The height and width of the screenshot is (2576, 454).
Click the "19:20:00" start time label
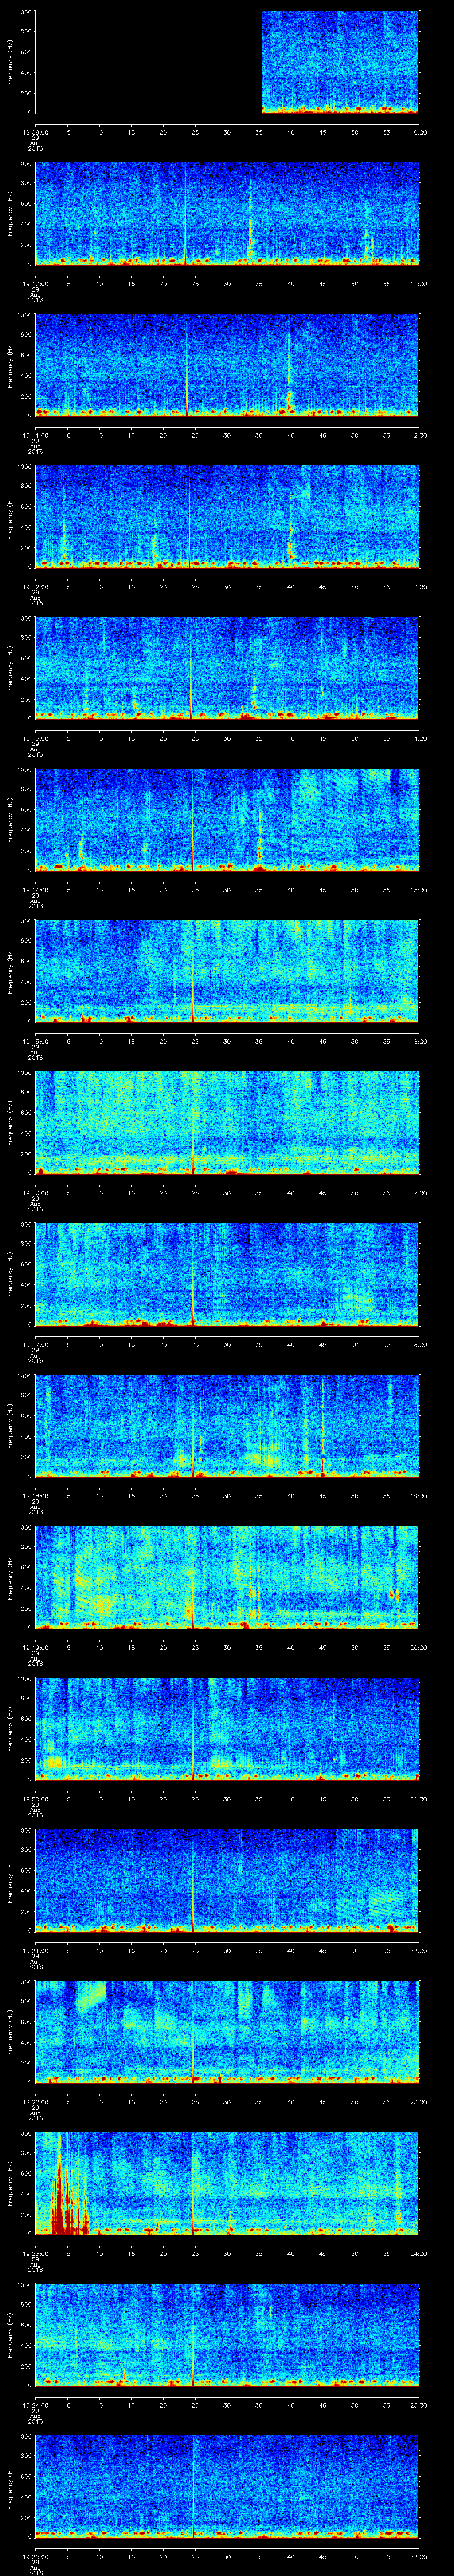[x=35, y=1799]
